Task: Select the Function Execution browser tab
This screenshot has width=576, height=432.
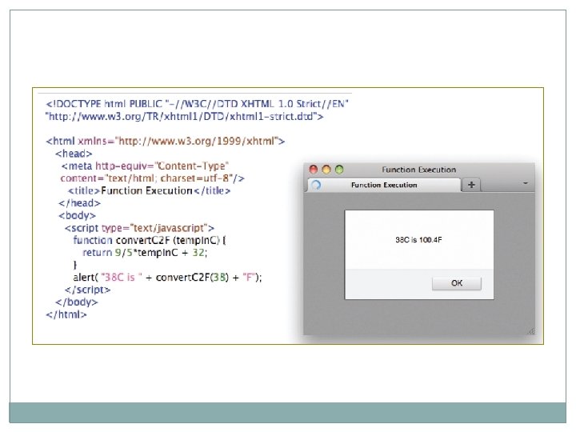Action: 384,185
